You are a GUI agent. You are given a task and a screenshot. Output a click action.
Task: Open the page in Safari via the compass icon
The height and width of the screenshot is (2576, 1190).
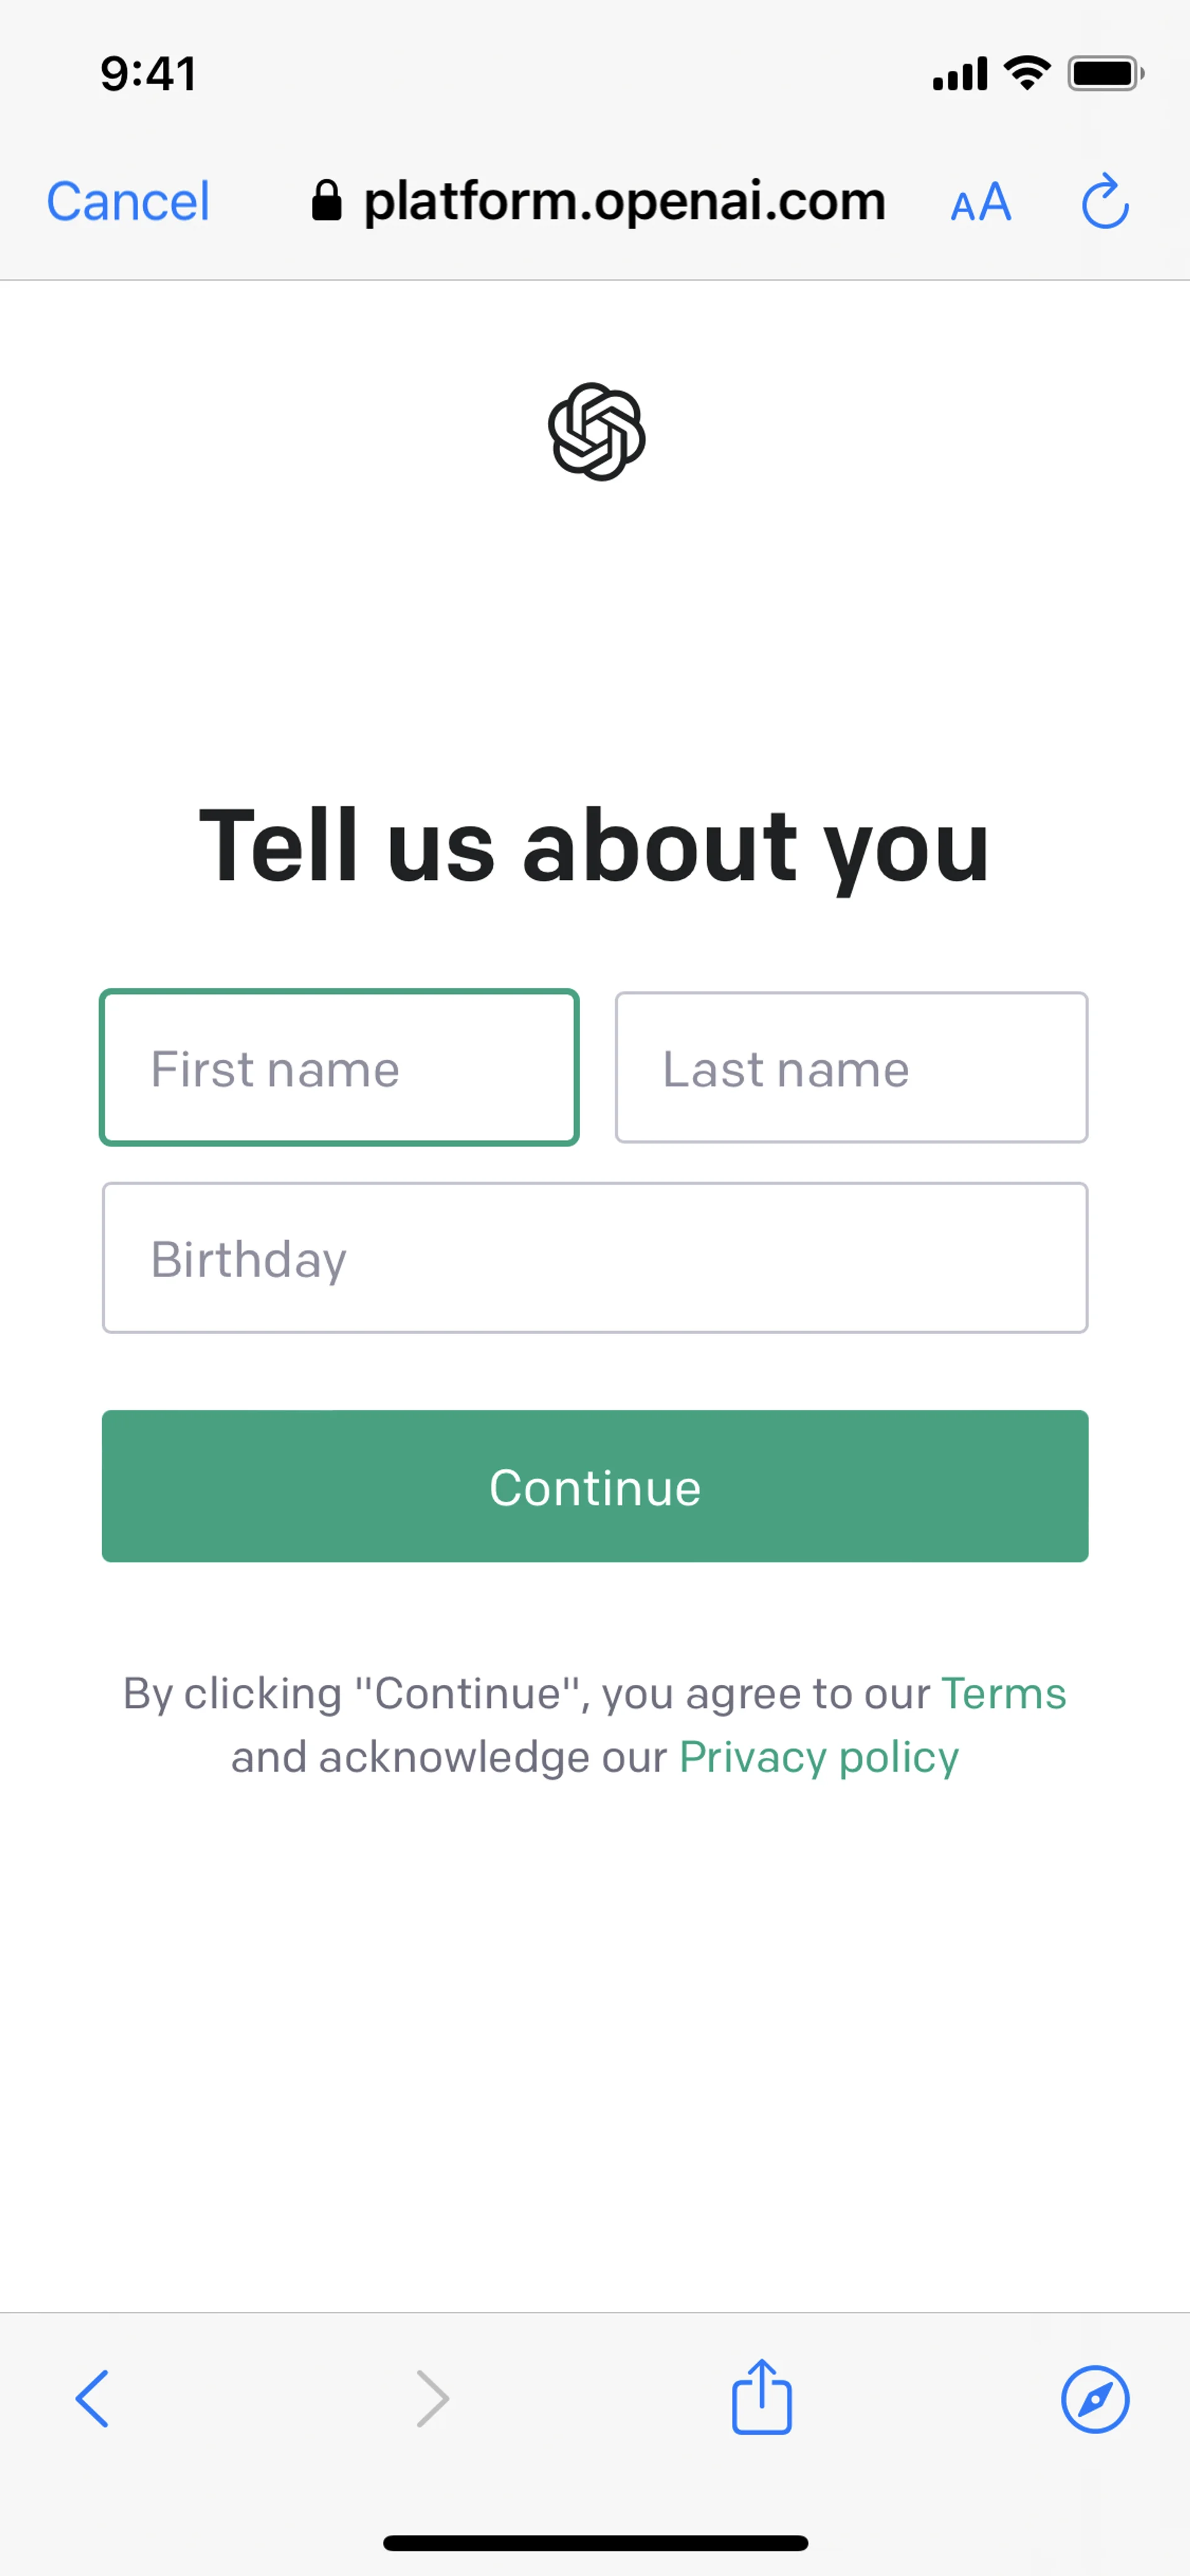click(1095, 2398)
